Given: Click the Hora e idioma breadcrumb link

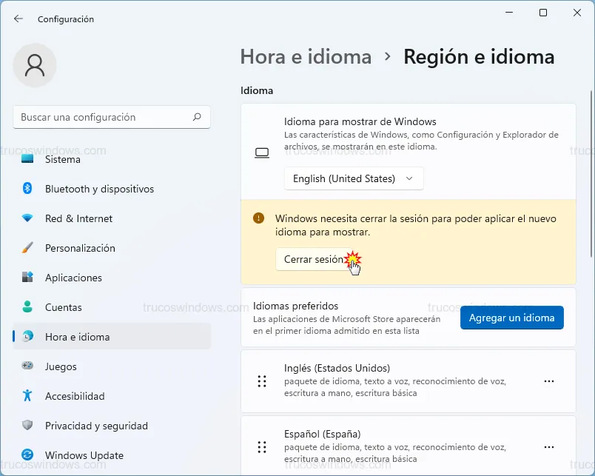Looking at the screenshot, I should pyautogui.click(x=306, y=57).
